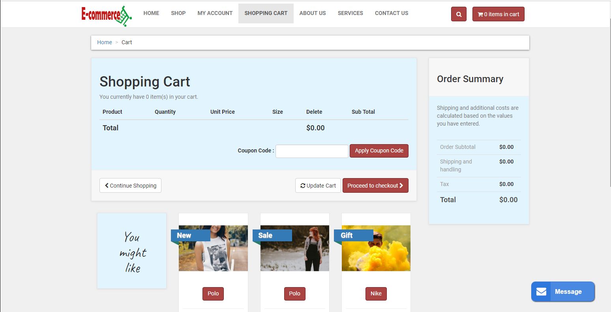This screenshot has width=611, height=312.
Task: Click the 'Shopping Cart' heading
Action: tap(145, 82)
